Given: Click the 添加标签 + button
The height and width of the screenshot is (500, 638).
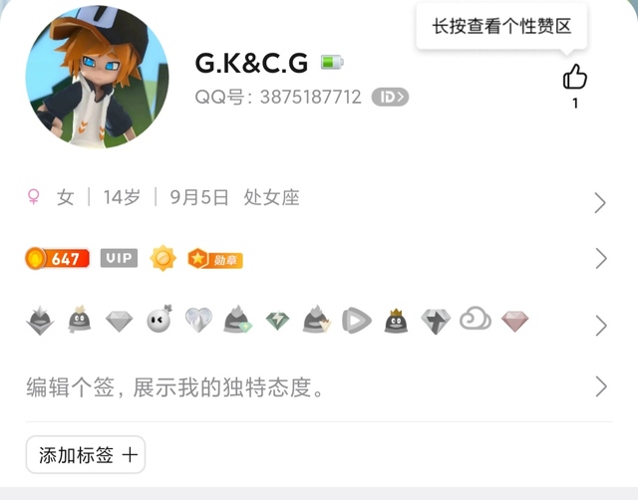Looking at the screenshot, I should 86,454.
